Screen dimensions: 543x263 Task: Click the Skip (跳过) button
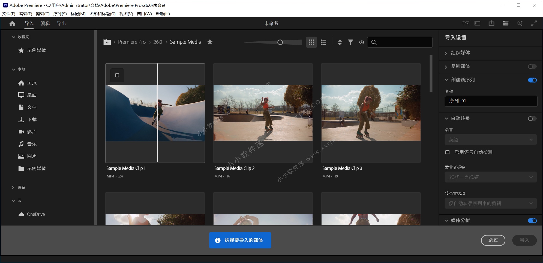pyautogui.click(x=493, y=240)
